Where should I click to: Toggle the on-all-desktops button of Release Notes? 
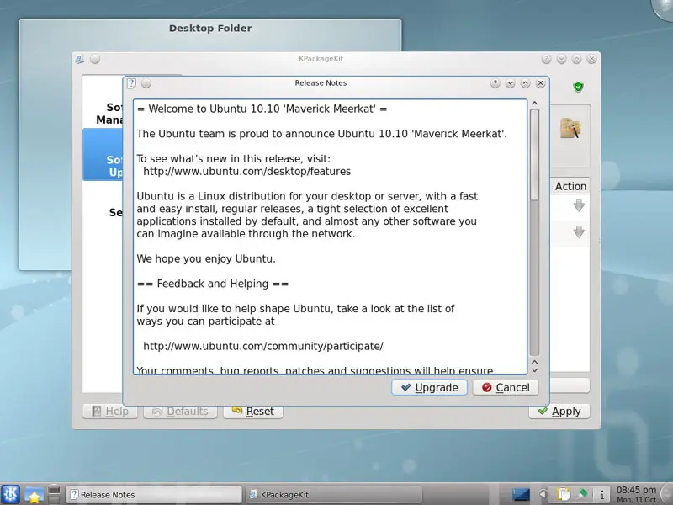(x=146, y=83)
